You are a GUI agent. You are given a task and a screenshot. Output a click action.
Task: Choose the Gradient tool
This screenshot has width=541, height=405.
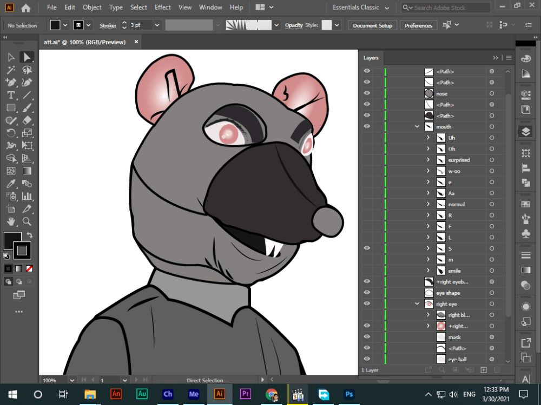click(27, 171)
